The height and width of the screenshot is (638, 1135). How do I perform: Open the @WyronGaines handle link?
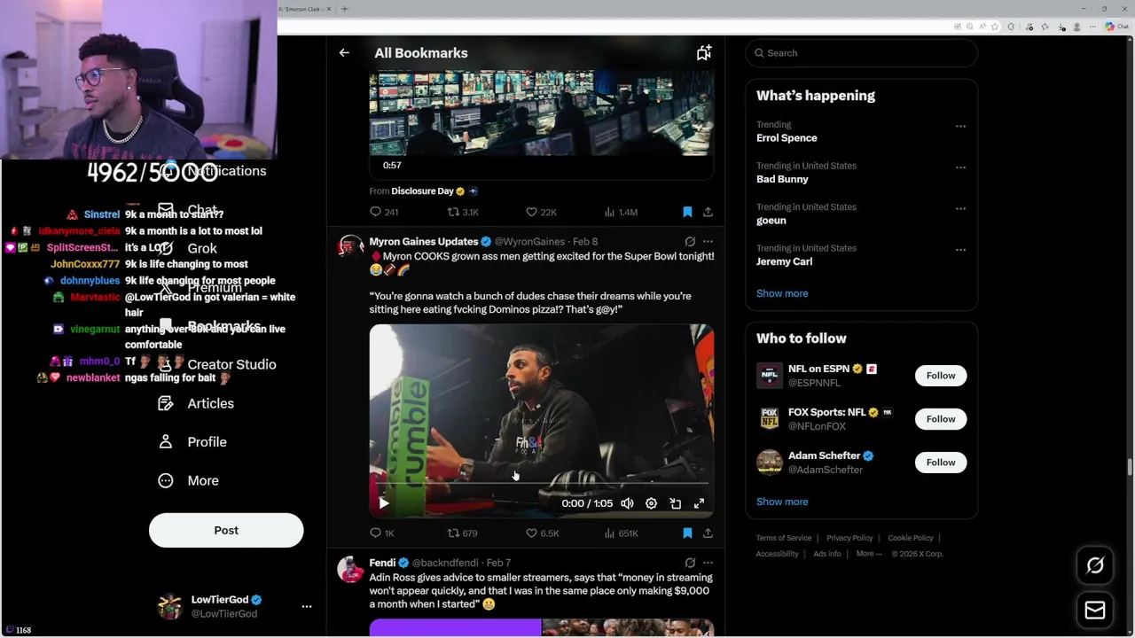pyautogui.click(x=529, y=241)
